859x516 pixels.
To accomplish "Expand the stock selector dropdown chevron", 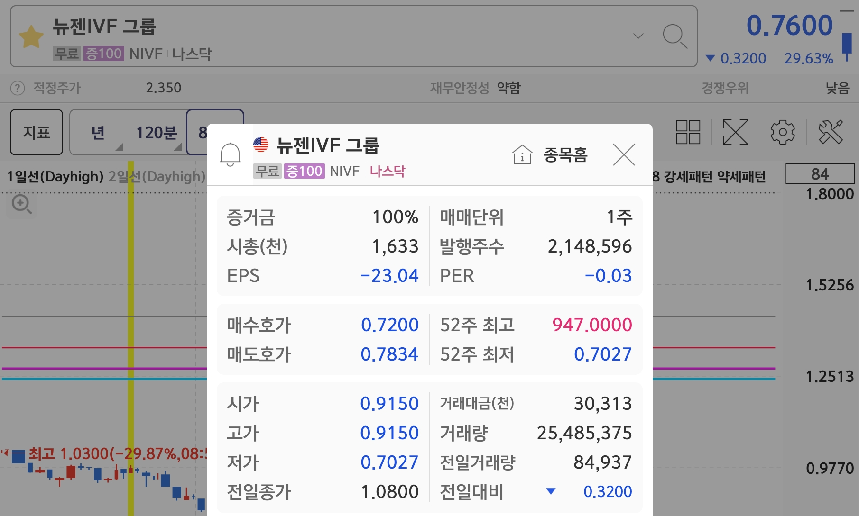I will (x=638, y=36).
